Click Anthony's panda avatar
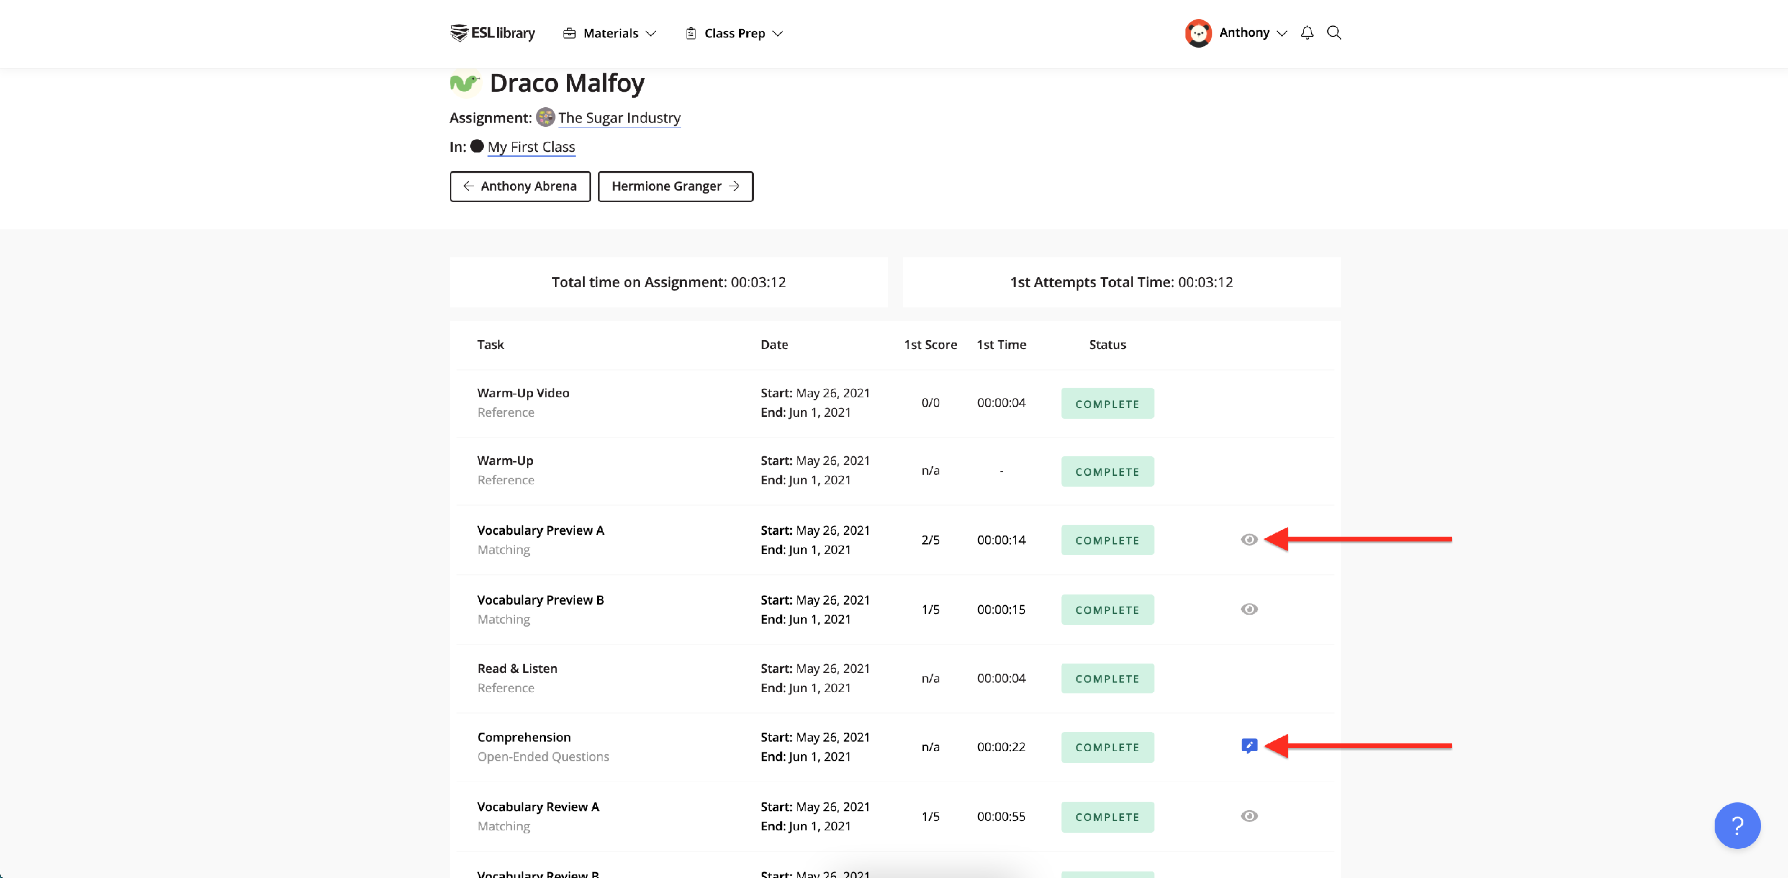The width and height of the screenshot is (1788, 878). pyautogui.click(x=1198, y=33)
